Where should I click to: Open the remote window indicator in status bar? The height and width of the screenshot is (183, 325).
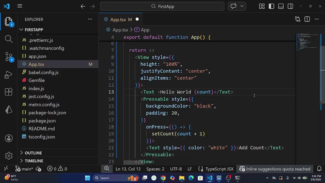click(6, 169)
